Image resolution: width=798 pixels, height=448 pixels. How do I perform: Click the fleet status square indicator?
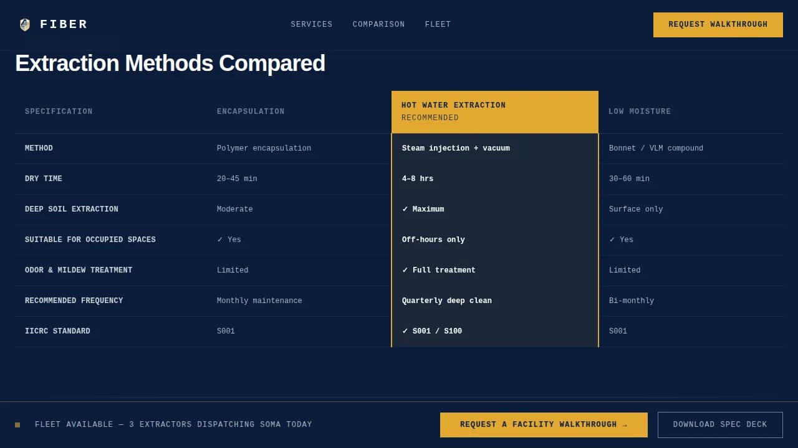pos(17,425)
